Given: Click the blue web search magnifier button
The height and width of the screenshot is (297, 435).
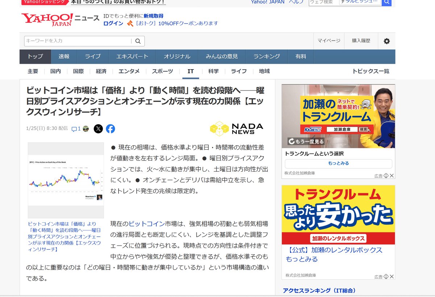Looking at the screenshot, I should [x=387, y=2].
